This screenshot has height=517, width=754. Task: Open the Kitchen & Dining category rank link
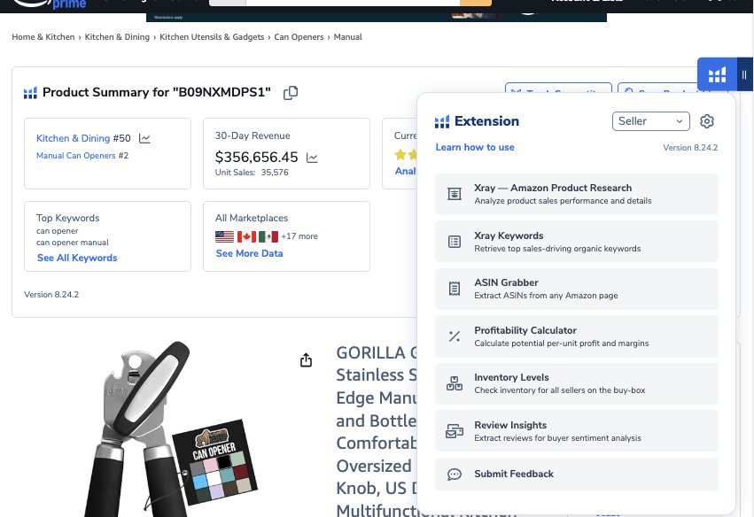(73, 138)
